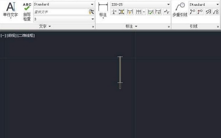Click the remove leader icon
This screenshot has width=221, height=138.
tap(200, 12)
